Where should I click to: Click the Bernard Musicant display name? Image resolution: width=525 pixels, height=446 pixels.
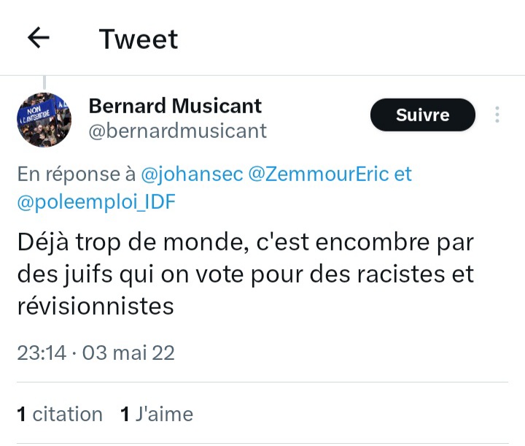[x=175, y=106]
